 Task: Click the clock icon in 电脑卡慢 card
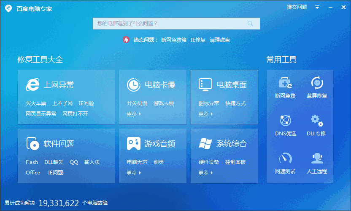pos(134,85)
